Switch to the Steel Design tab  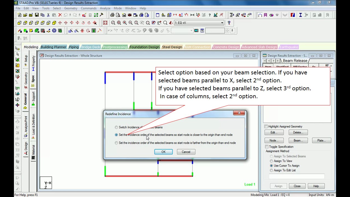pos(172,47)
